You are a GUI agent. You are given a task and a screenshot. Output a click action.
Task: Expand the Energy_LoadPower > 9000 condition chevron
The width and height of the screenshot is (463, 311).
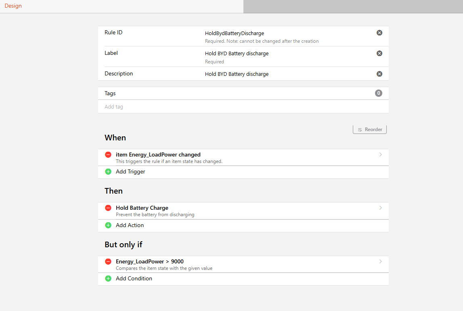coord(380,261)
